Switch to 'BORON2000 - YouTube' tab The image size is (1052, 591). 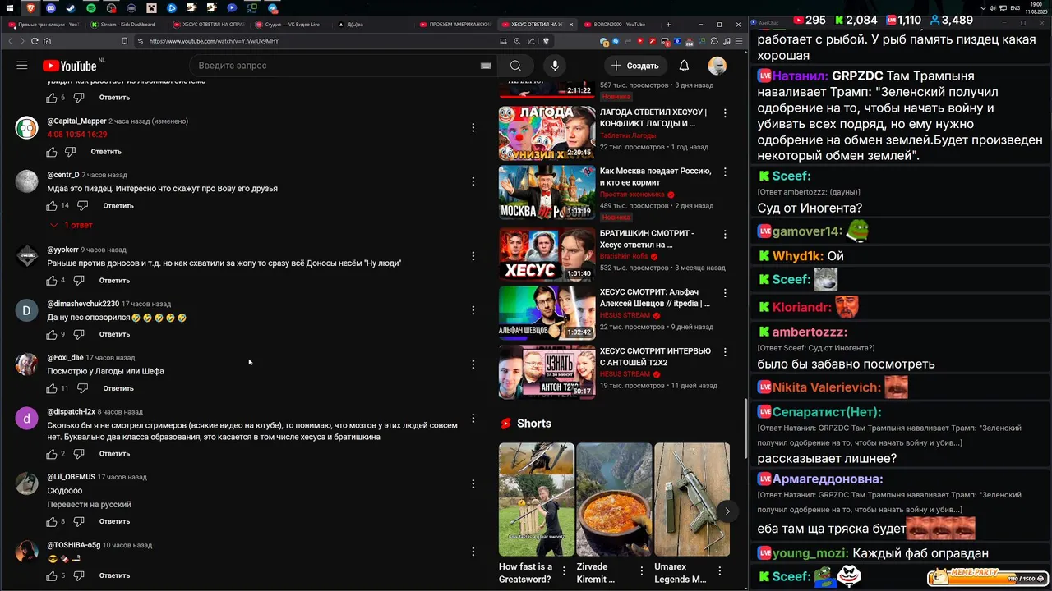pyautogui.click(x=618, y=25)
